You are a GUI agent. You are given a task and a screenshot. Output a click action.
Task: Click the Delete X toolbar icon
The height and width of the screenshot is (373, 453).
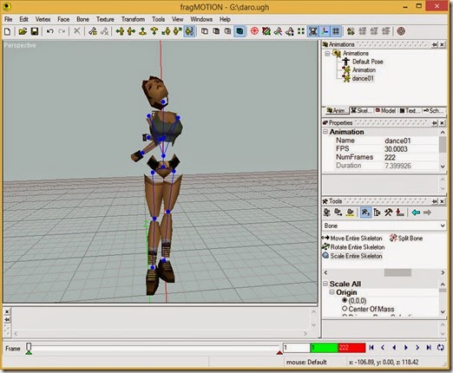(76, 31)
